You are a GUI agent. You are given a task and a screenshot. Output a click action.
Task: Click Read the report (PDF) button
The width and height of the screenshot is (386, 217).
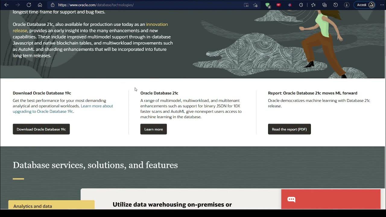289,129
